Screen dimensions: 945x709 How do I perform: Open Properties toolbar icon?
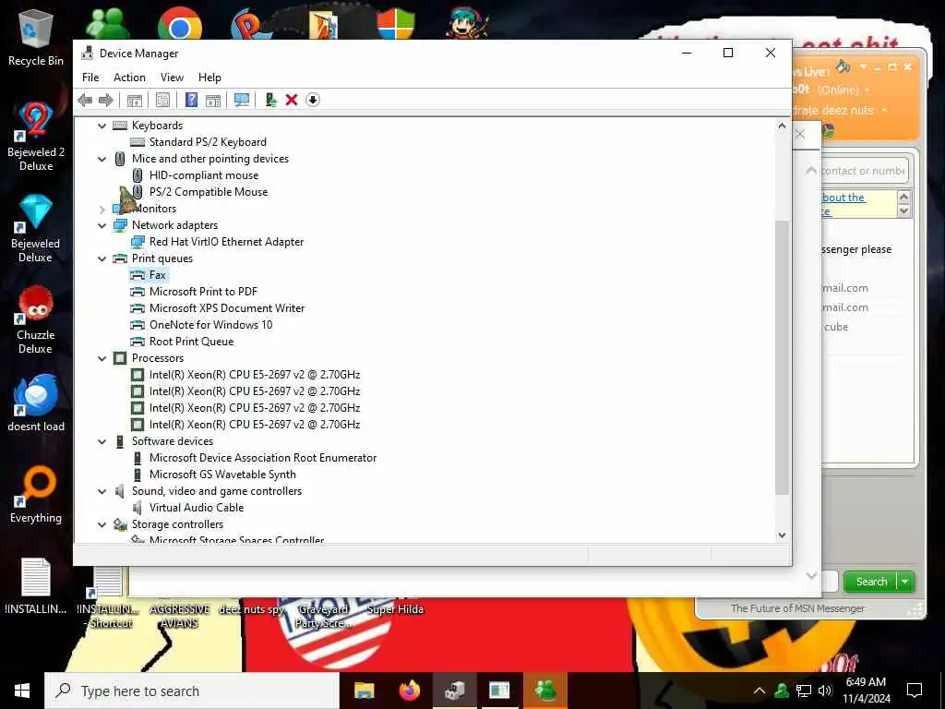[162, 100]
